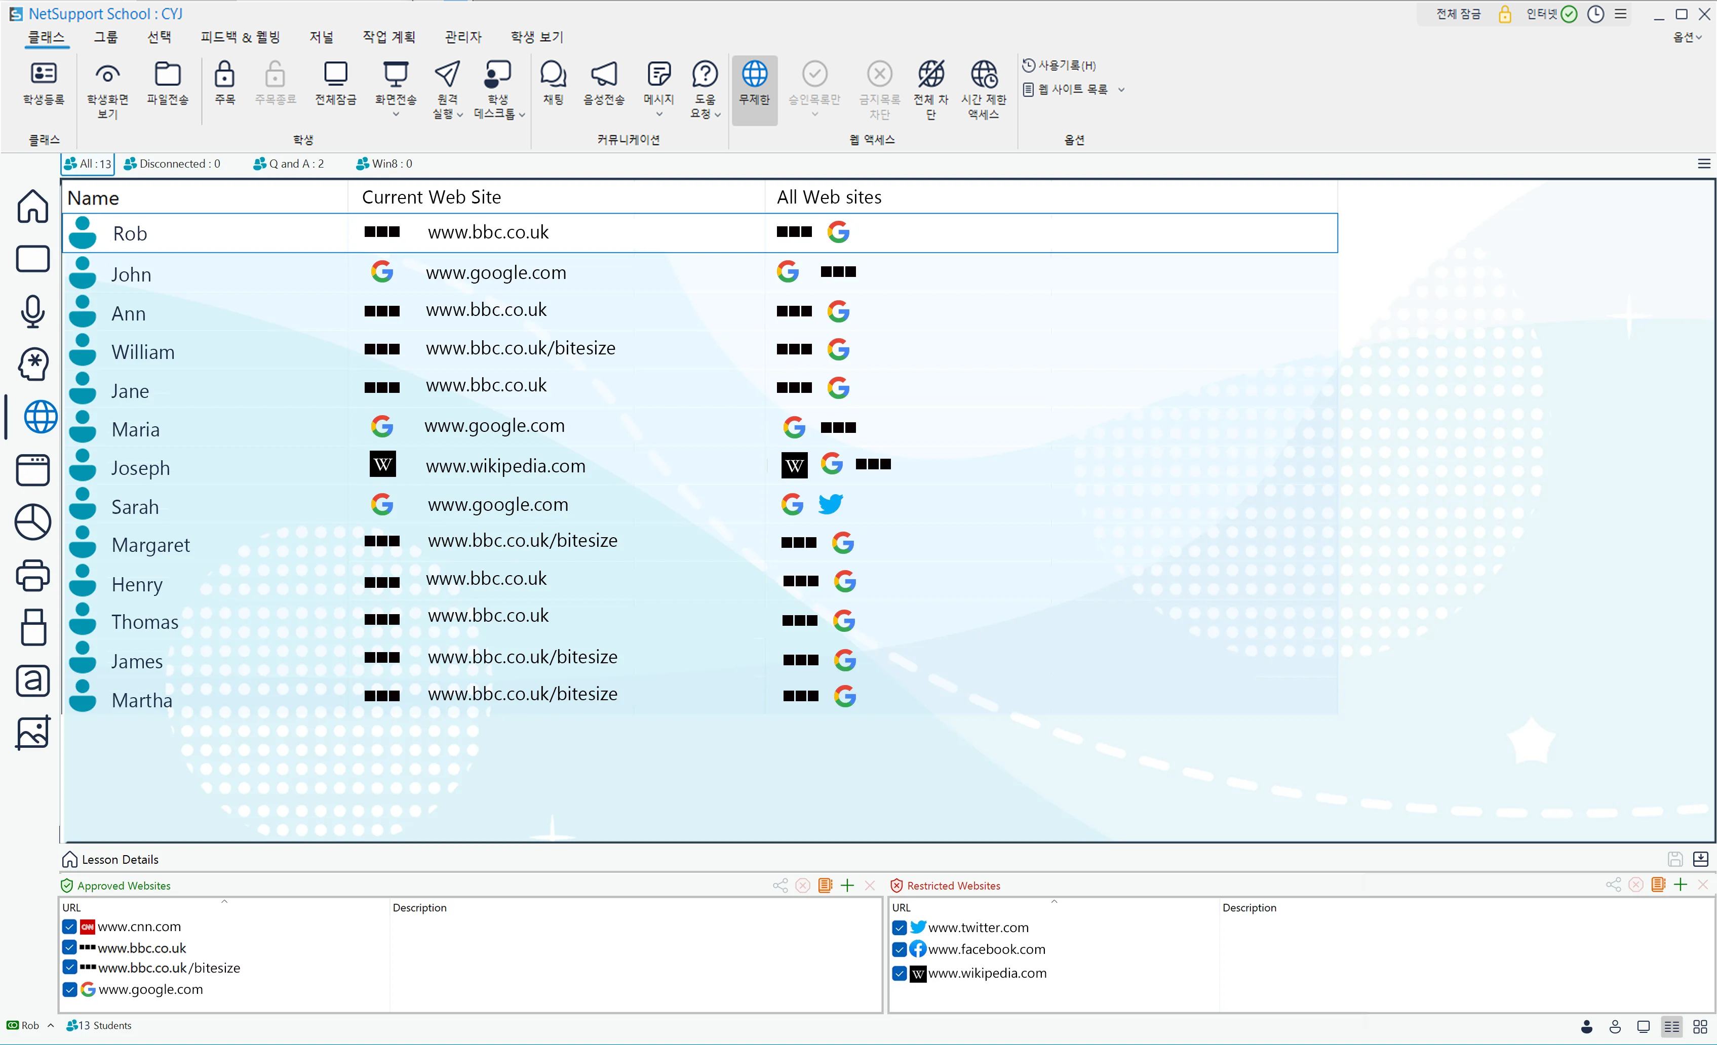Sort by the Current Web Site column header
This screenshot has height=1045, width=1717.
432,197
